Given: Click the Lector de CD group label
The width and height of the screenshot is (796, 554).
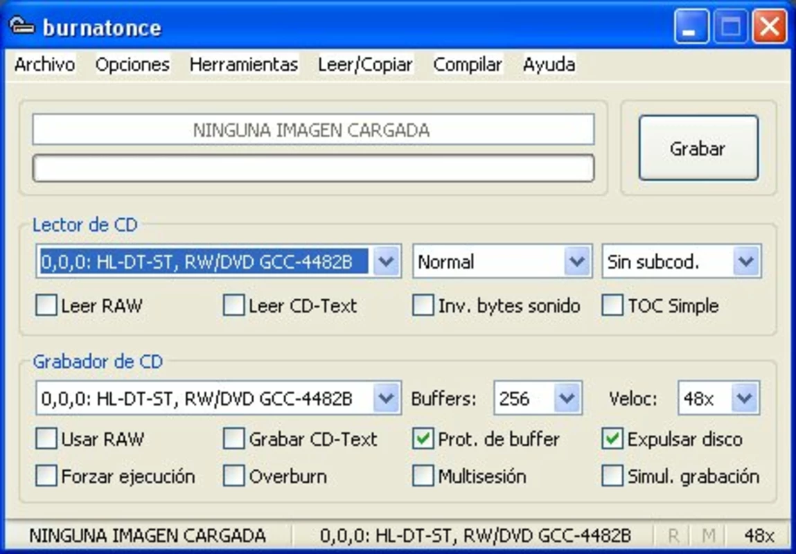Looking at the screenshot, I should tap(85, 225).
